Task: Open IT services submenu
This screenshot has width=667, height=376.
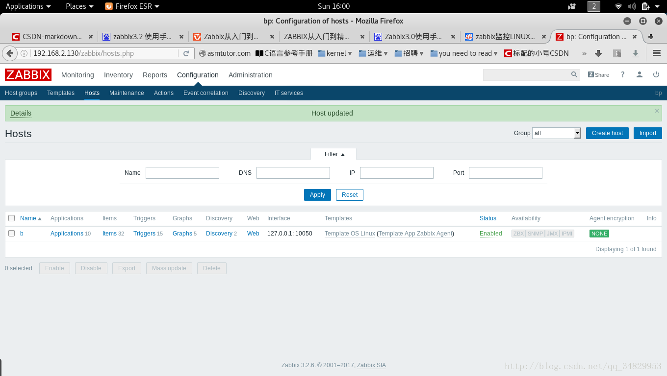Action: pyautogui.click(x=289, y=93)
